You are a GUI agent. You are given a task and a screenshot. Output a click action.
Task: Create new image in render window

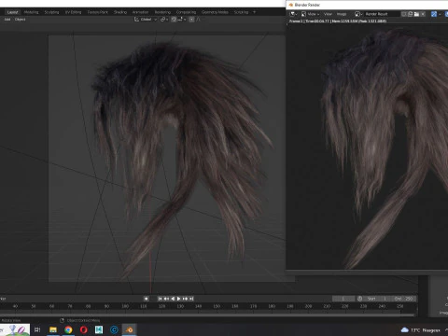[x=411, y=14]
